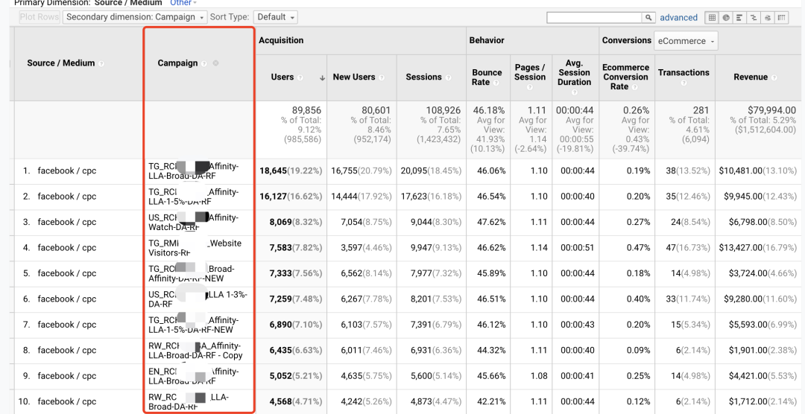The image size is (805, 414).
Task: Sort by the Bounce Rate column header
Action: 487,77
